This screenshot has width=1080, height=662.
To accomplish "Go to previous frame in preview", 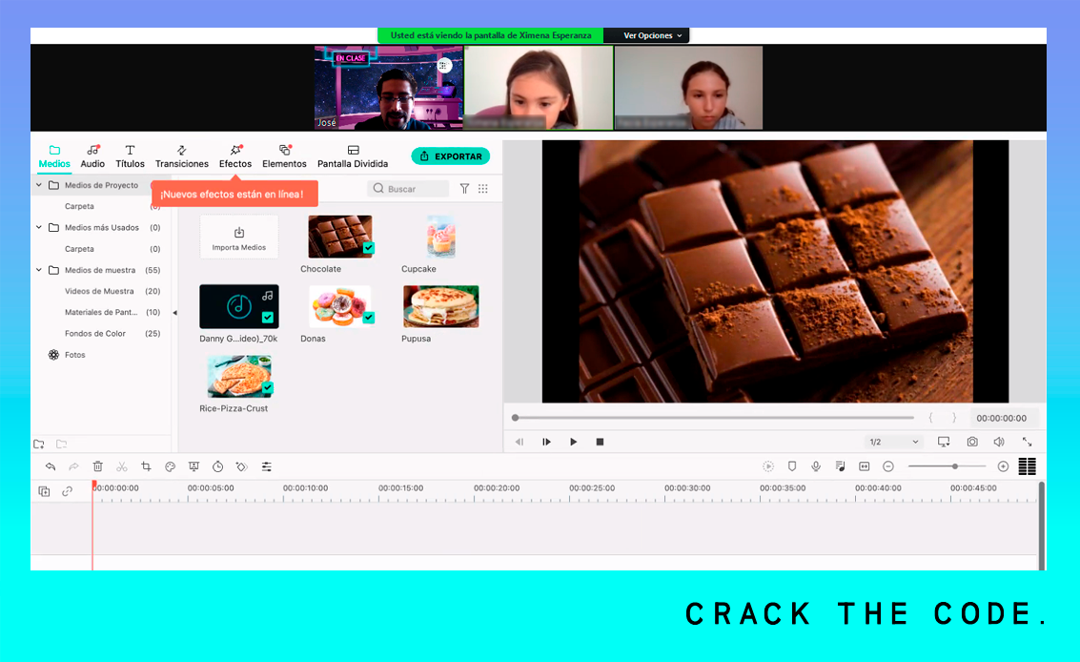I will pos(520,442).
